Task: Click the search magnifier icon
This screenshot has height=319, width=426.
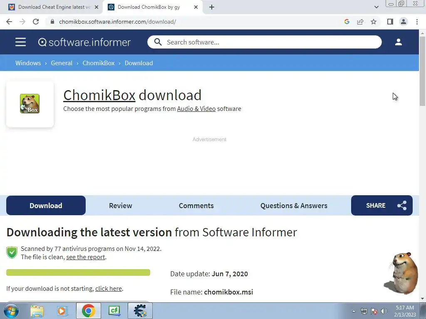Action: tap(158, 42)
